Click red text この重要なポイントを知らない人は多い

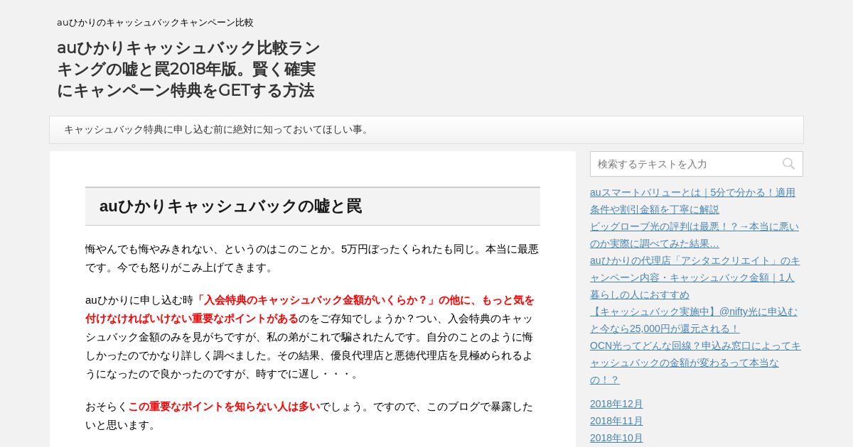(x=224, y=407)
